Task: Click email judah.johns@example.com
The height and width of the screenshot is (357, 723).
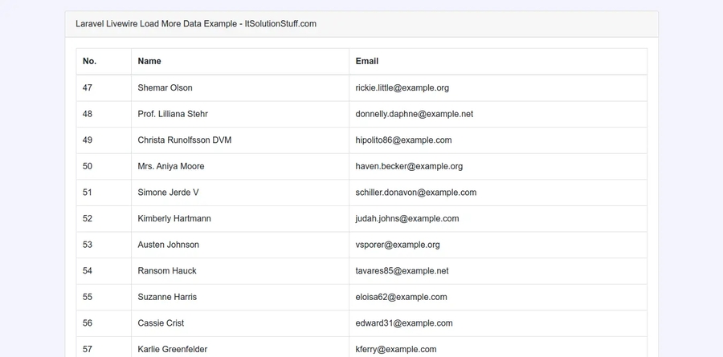Action: click(406, 218)
